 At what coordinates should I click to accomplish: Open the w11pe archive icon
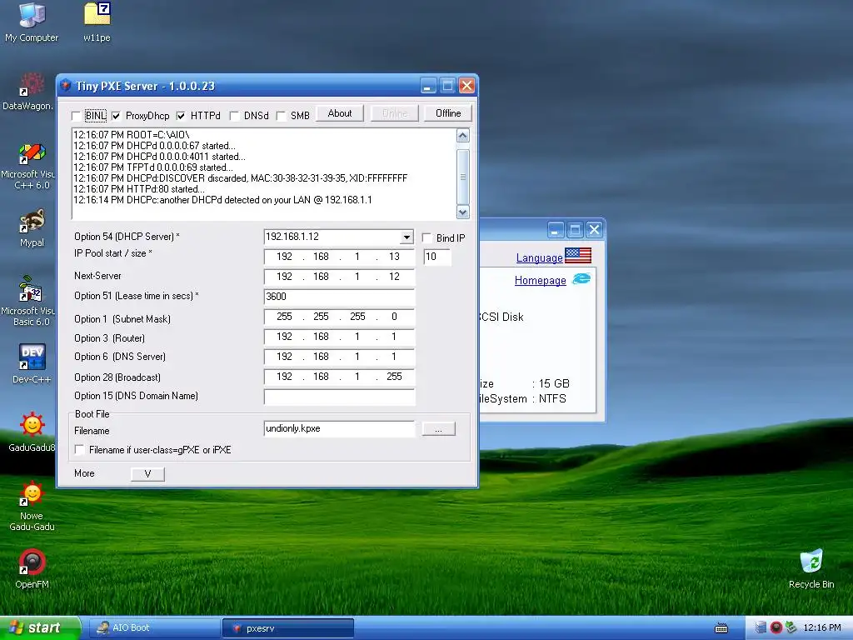click(x=97, y=22)
